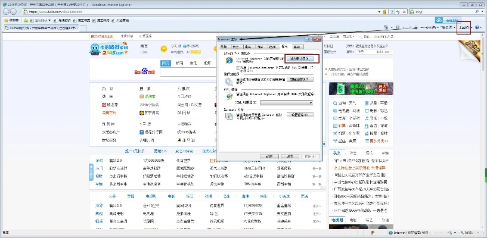The width and height of the screenshot is (487, 238).
Task: Click the sun weather icon
Action: click(x=164, y=49)
